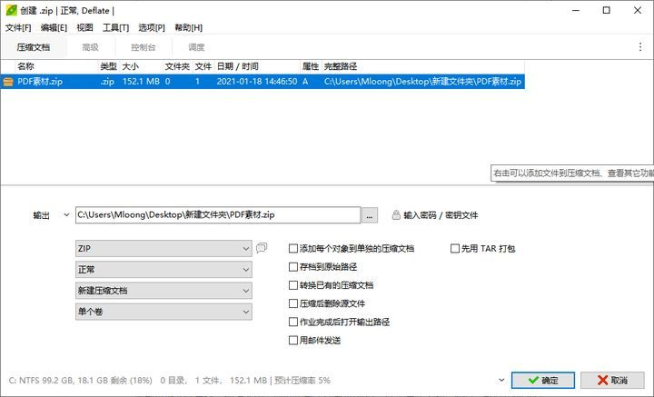Sort by the 类型 column header
This screenshot has width=654, height=397.
(108, 66)
